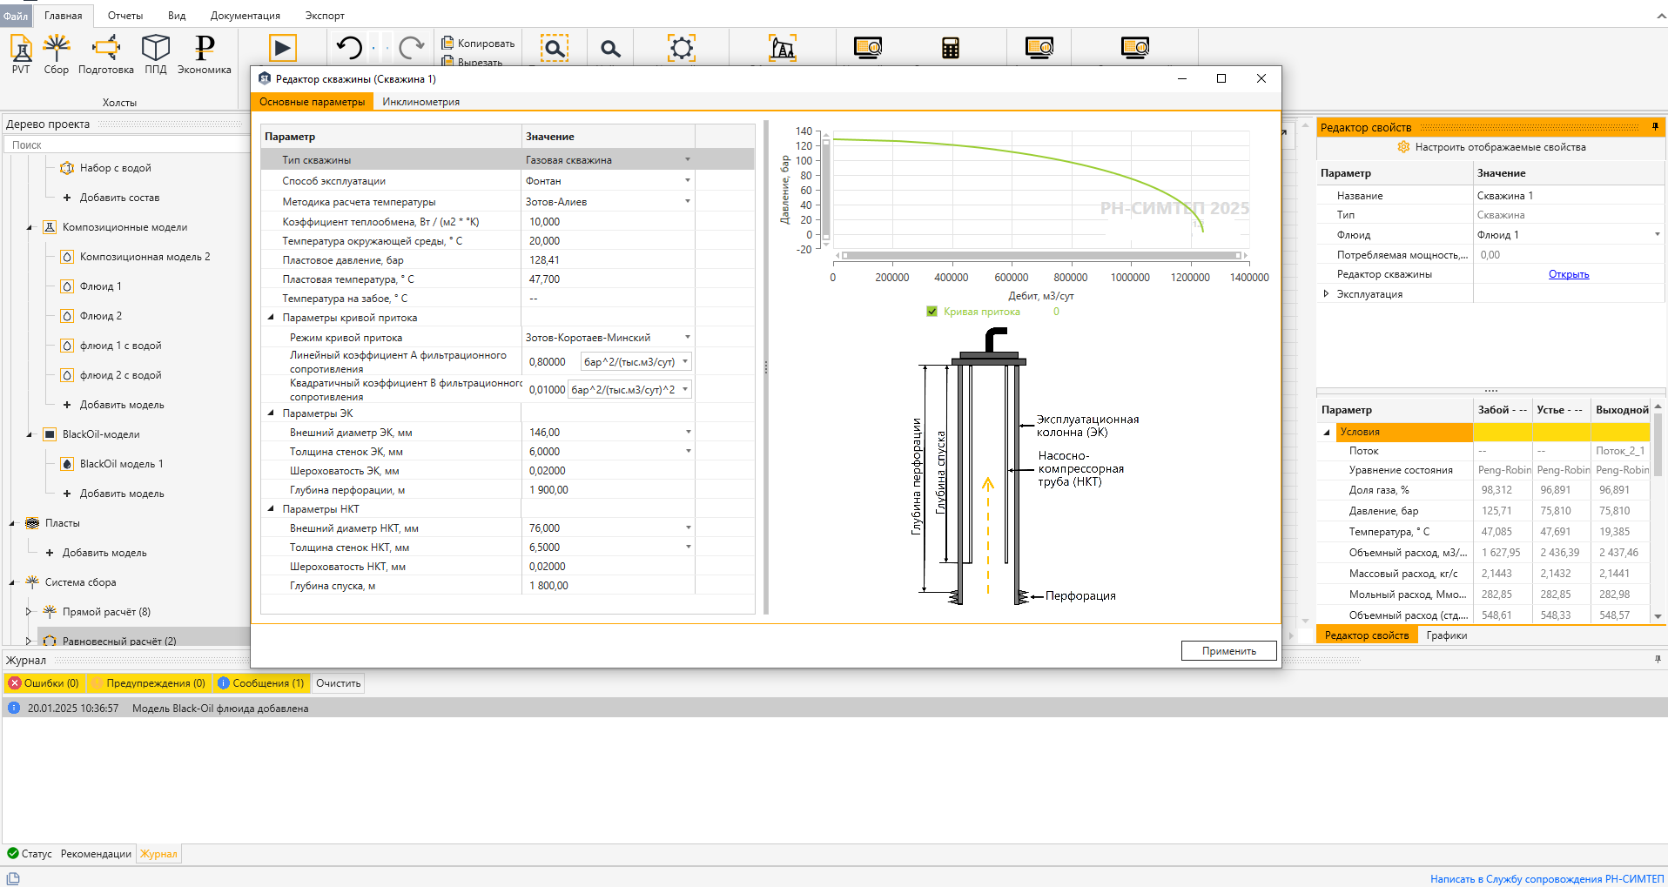Click the gear settings ribbon icon
The image size is (1668, 887).
(682, 48)
